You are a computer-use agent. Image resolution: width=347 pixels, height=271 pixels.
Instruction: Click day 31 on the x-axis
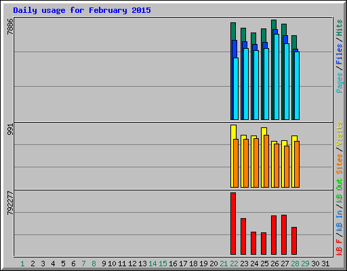(325, 264)
